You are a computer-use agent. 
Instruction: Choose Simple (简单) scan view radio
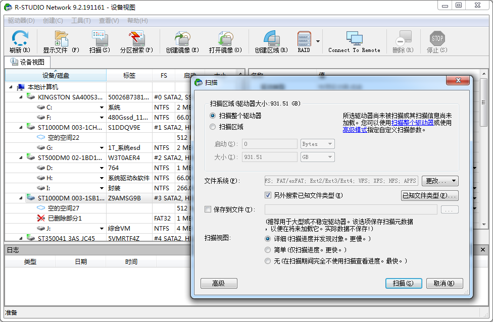268,250
